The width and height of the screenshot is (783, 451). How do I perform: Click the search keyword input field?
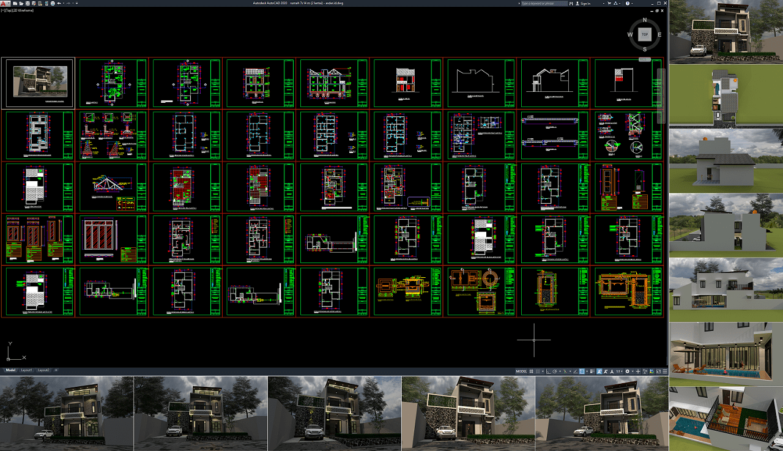(544, 3)
